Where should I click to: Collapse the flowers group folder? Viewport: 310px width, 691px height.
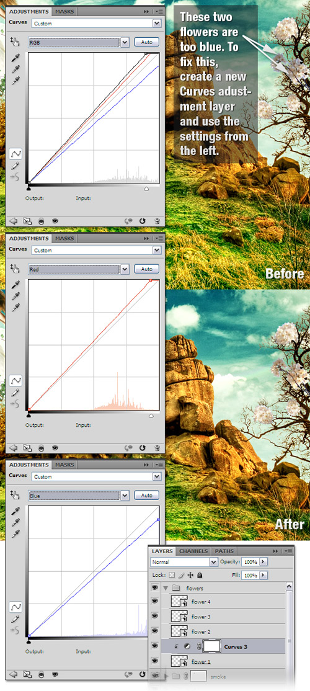click(166, 588)
